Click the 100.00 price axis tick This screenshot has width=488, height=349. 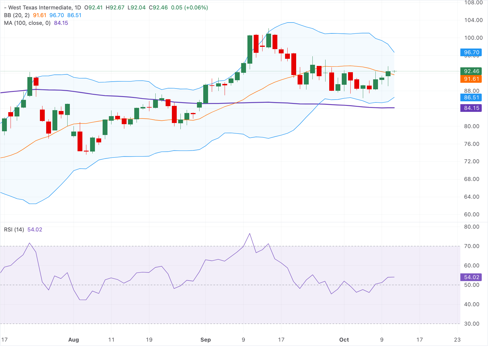pyautogui.click(x=473, y=38)
